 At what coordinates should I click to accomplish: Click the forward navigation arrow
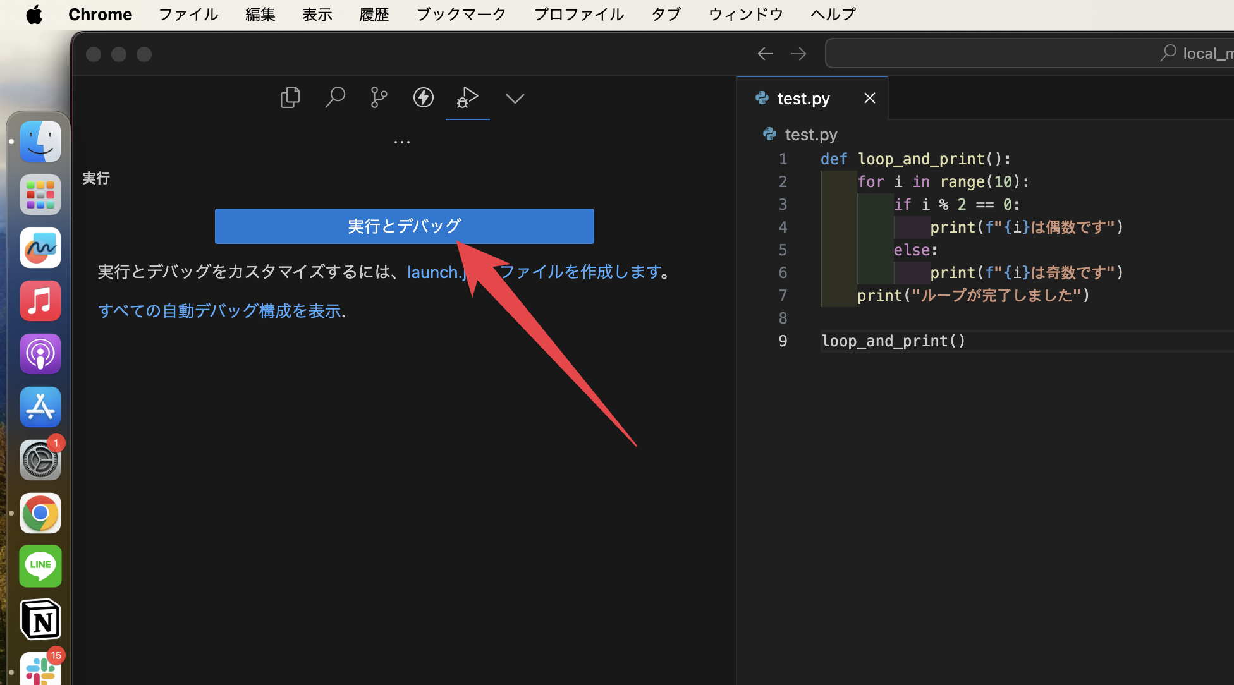[798, 53]
